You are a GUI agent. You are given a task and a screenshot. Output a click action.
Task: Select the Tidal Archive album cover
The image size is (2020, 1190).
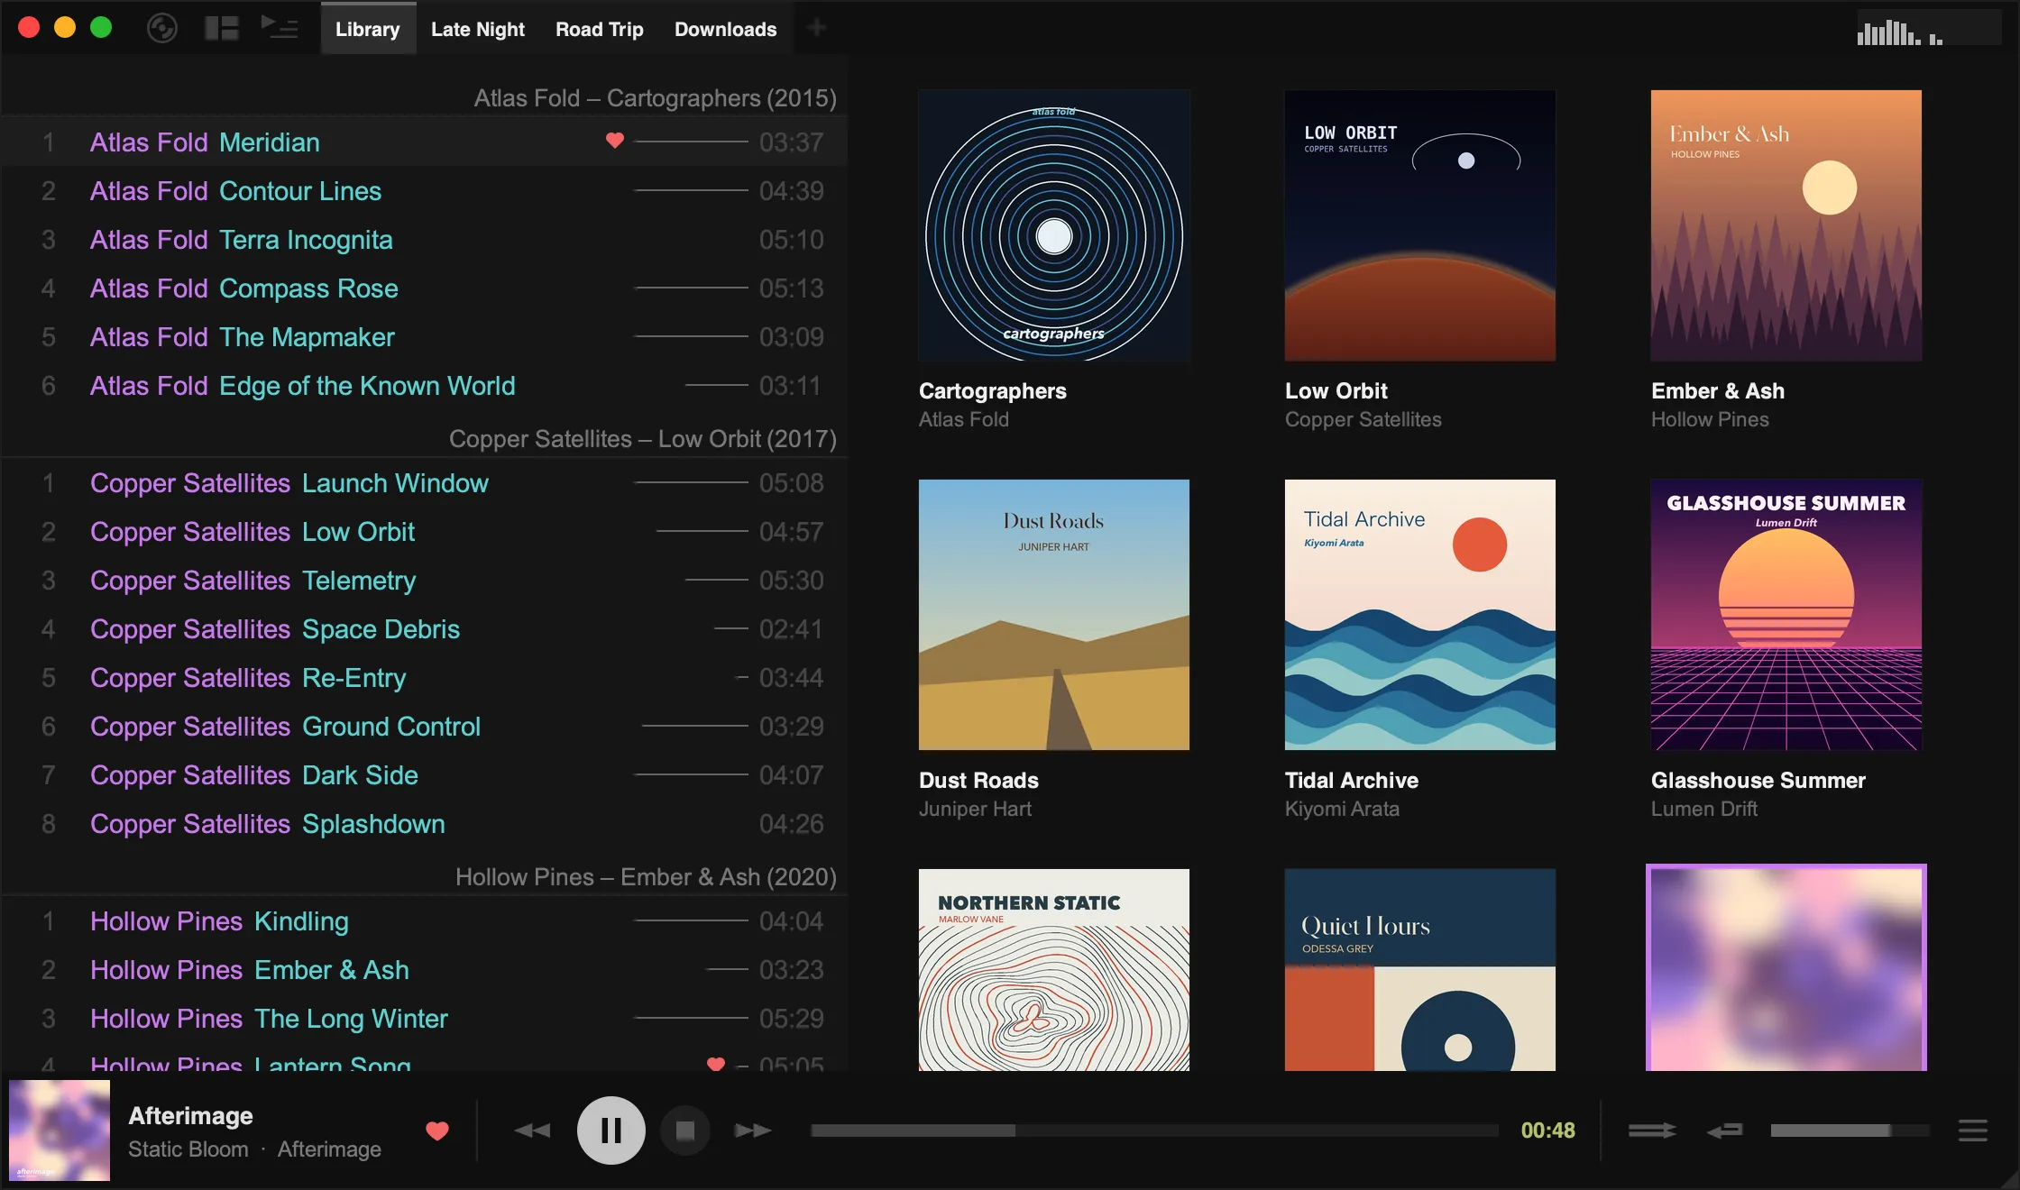[x=1420, y=615]
